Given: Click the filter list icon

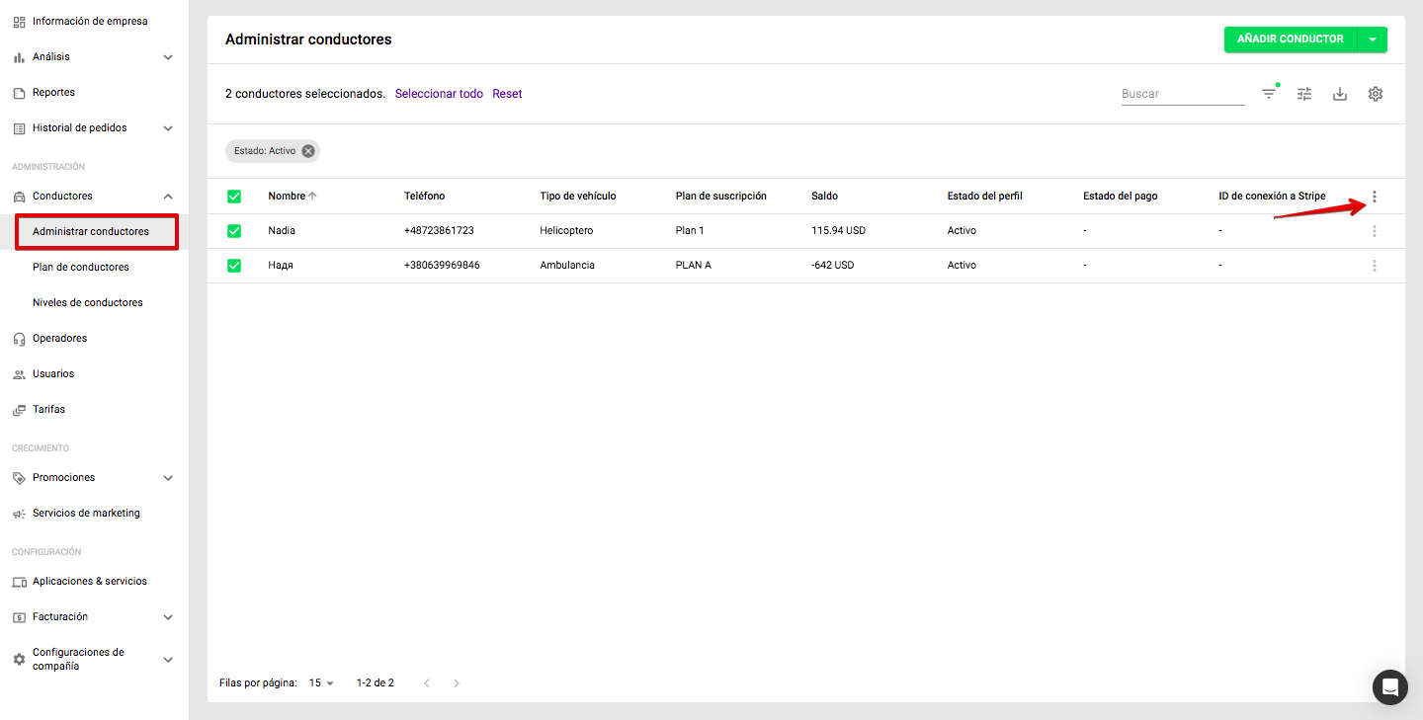Looking at the screenshot, I should [1269, 94].
